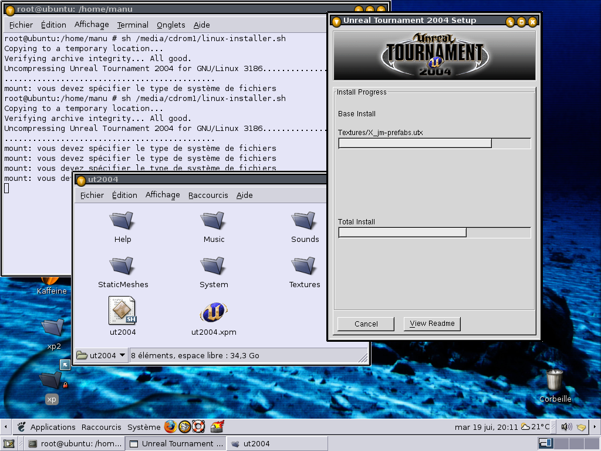
Task: Click the weather applet showing 21°C
Action: (535, 426)
